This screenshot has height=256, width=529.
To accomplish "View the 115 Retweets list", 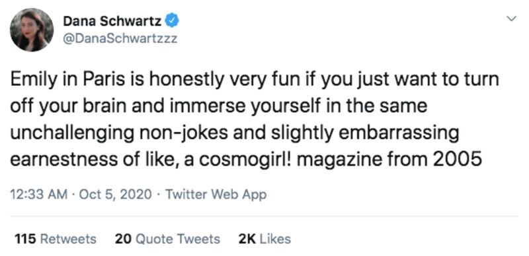I will 56,239.
